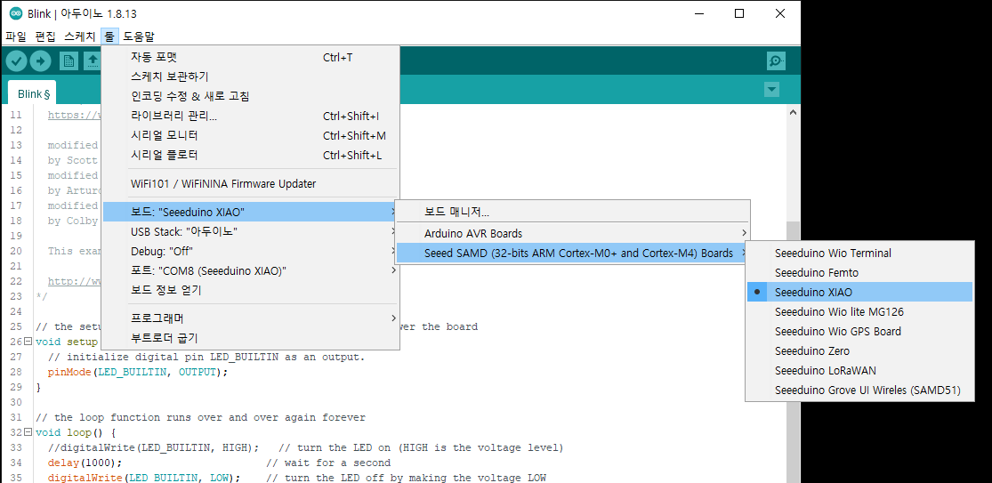The height and width of the screenshot is (483, 992).
Task: Open the 도움말 menu
Action: pyautogui.click(x=139, y=36)
